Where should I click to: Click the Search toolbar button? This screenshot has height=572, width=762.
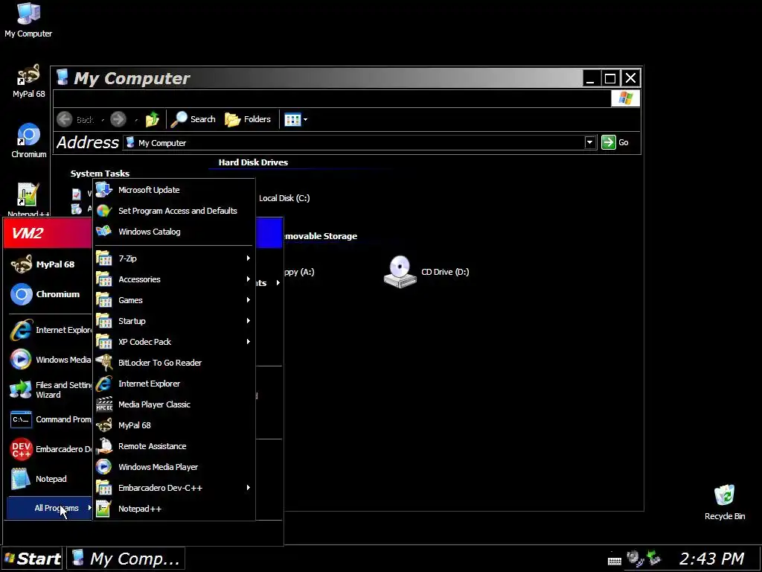(193, 119)
